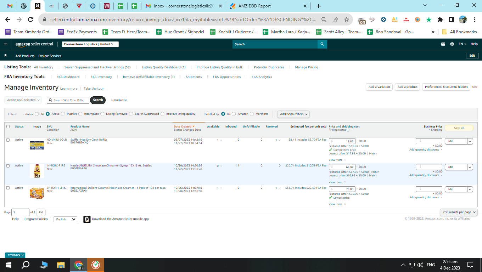Open Chrome three-dot menu
Viewport: 482px width, 272px height.
474,19
